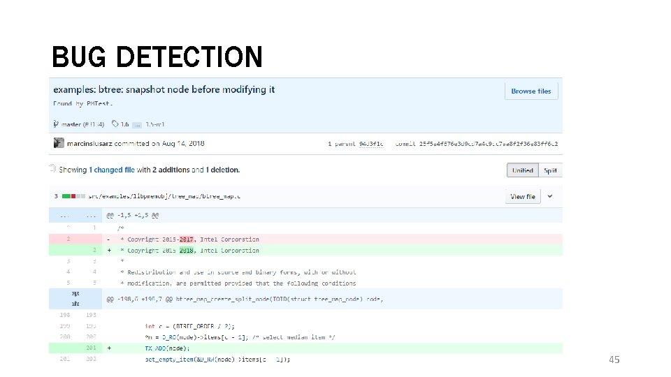Open the 1.5-rc1 tag link

point(155,124)
